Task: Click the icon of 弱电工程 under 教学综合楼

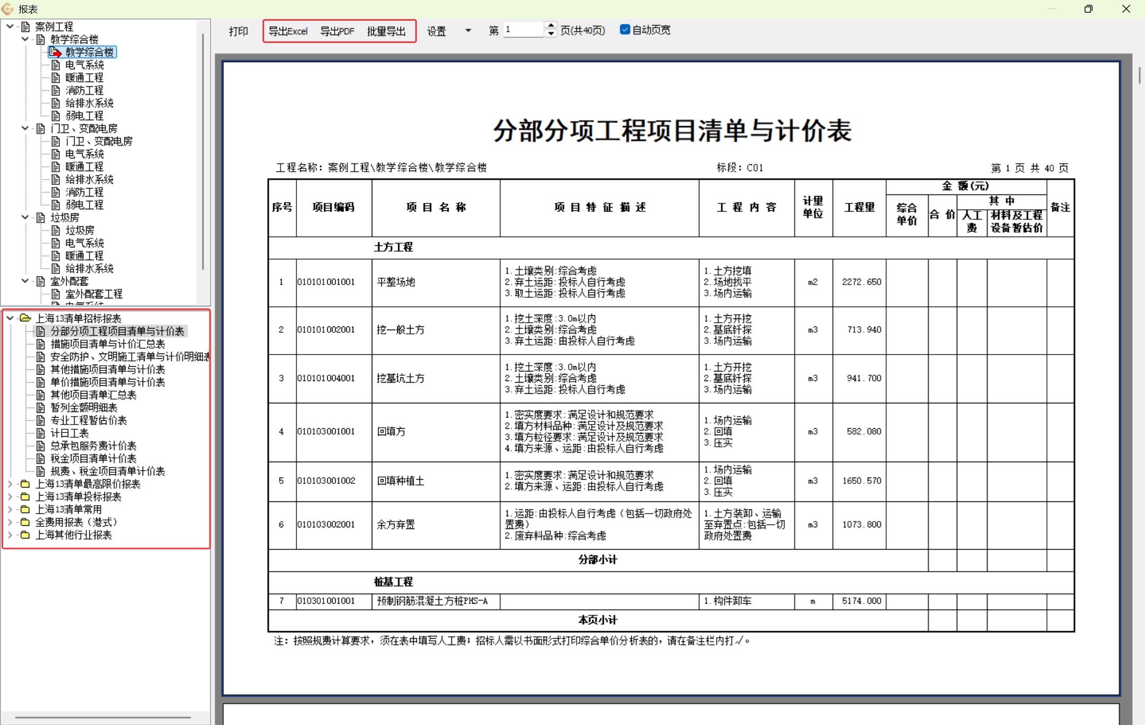Action: pyautogui.click(x=56, y=116)
